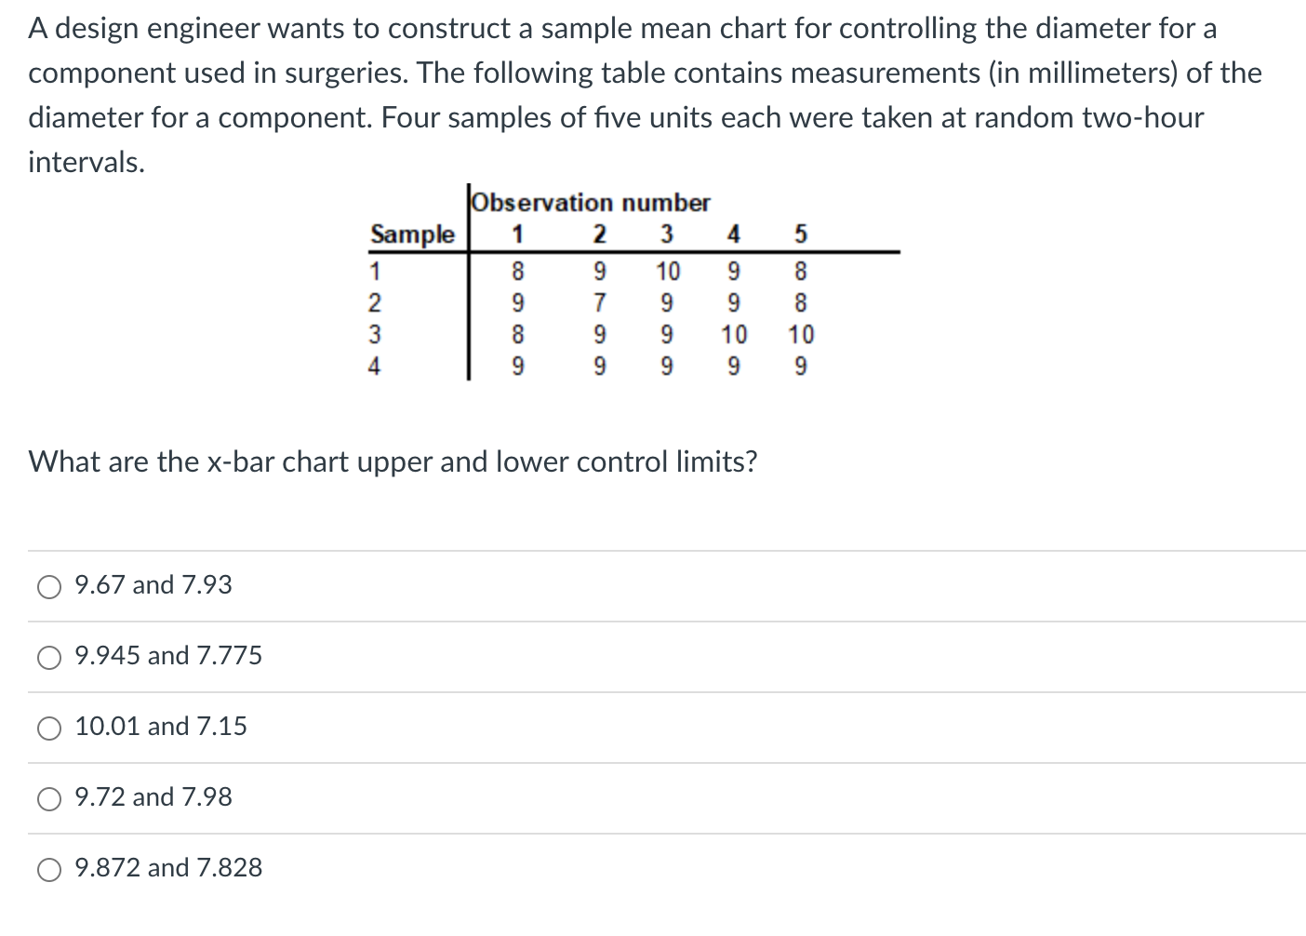This screenshot has width=1306, height=936.
Task: Select the answer 9.72 and 7.98
Action: point(48,798)
